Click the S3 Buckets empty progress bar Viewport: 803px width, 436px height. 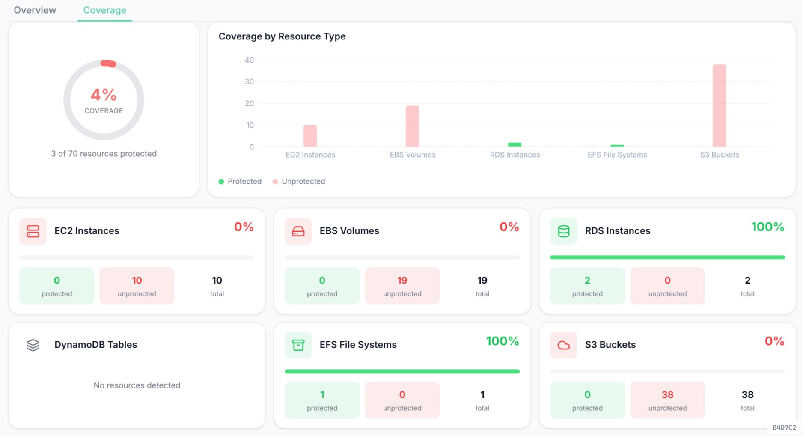click(x=668, y=372)
